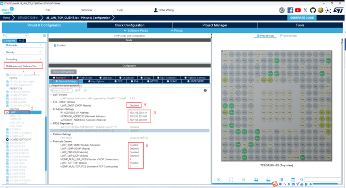Screen dimensions: 346x188
Task: Switch to Clock Configuration tab
Action: coord(130,25)
